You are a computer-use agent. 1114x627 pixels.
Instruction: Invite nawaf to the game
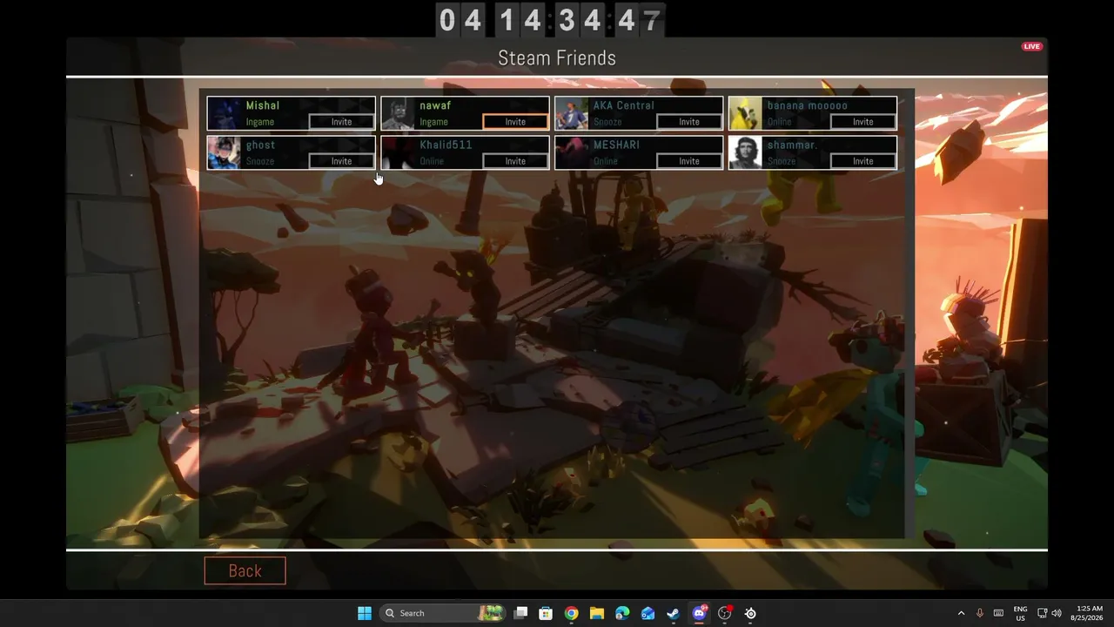pos(515,122)
